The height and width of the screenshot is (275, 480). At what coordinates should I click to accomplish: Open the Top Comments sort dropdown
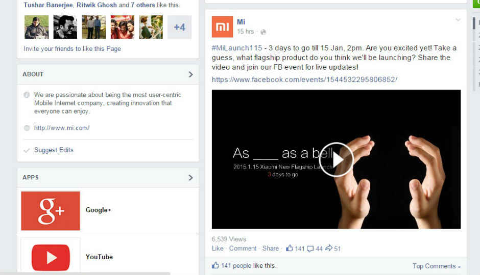point(436,266)
